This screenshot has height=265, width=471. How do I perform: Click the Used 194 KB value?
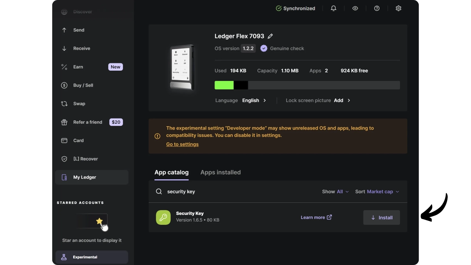click(238, 71)
